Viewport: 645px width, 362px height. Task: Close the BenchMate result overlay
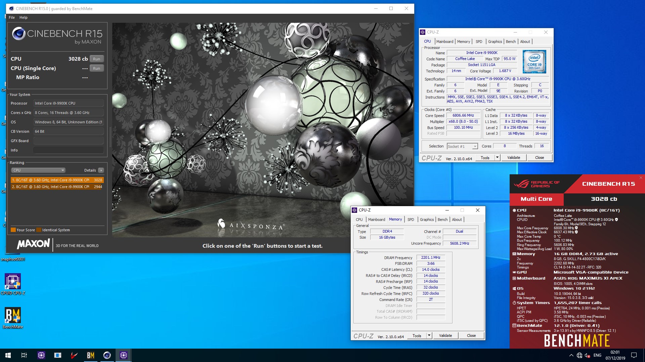click(641, 178)
